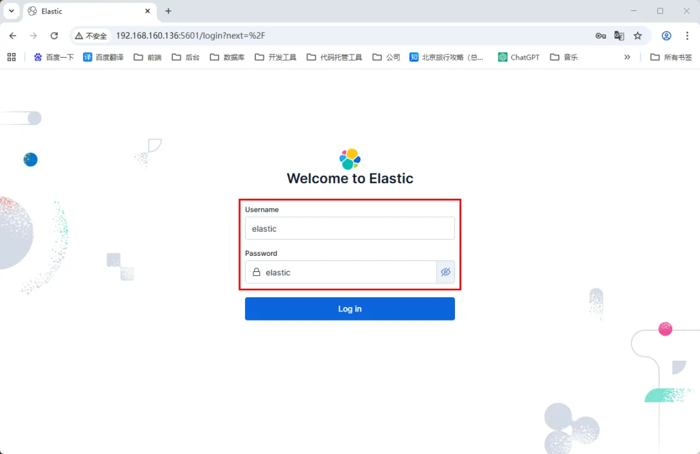Image resolution: width=700 pixels, height=454 pixels.
Task: Toggle password visibility eye icon
Action: 445,272
